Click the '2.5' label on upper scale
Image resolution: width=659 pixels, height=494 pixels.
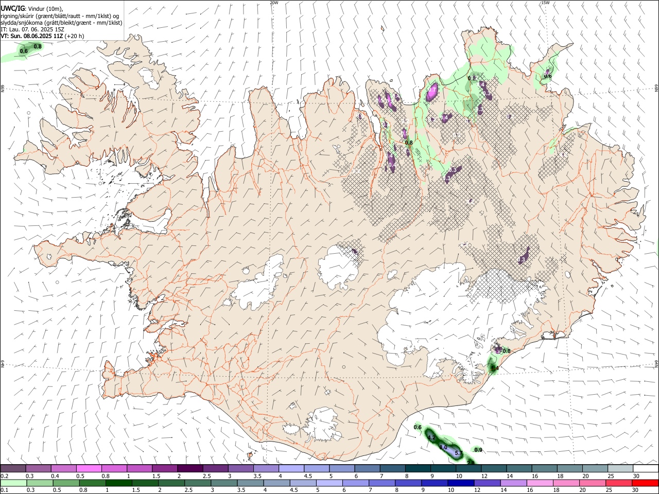(x=206, y=477)
